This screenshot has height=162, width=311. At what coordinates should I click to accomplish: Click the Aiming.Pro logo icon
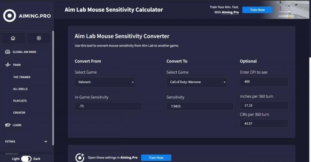9,16
